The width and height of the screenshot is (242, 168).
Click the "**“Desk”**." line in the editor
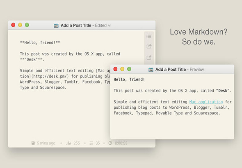coord(32,59)
